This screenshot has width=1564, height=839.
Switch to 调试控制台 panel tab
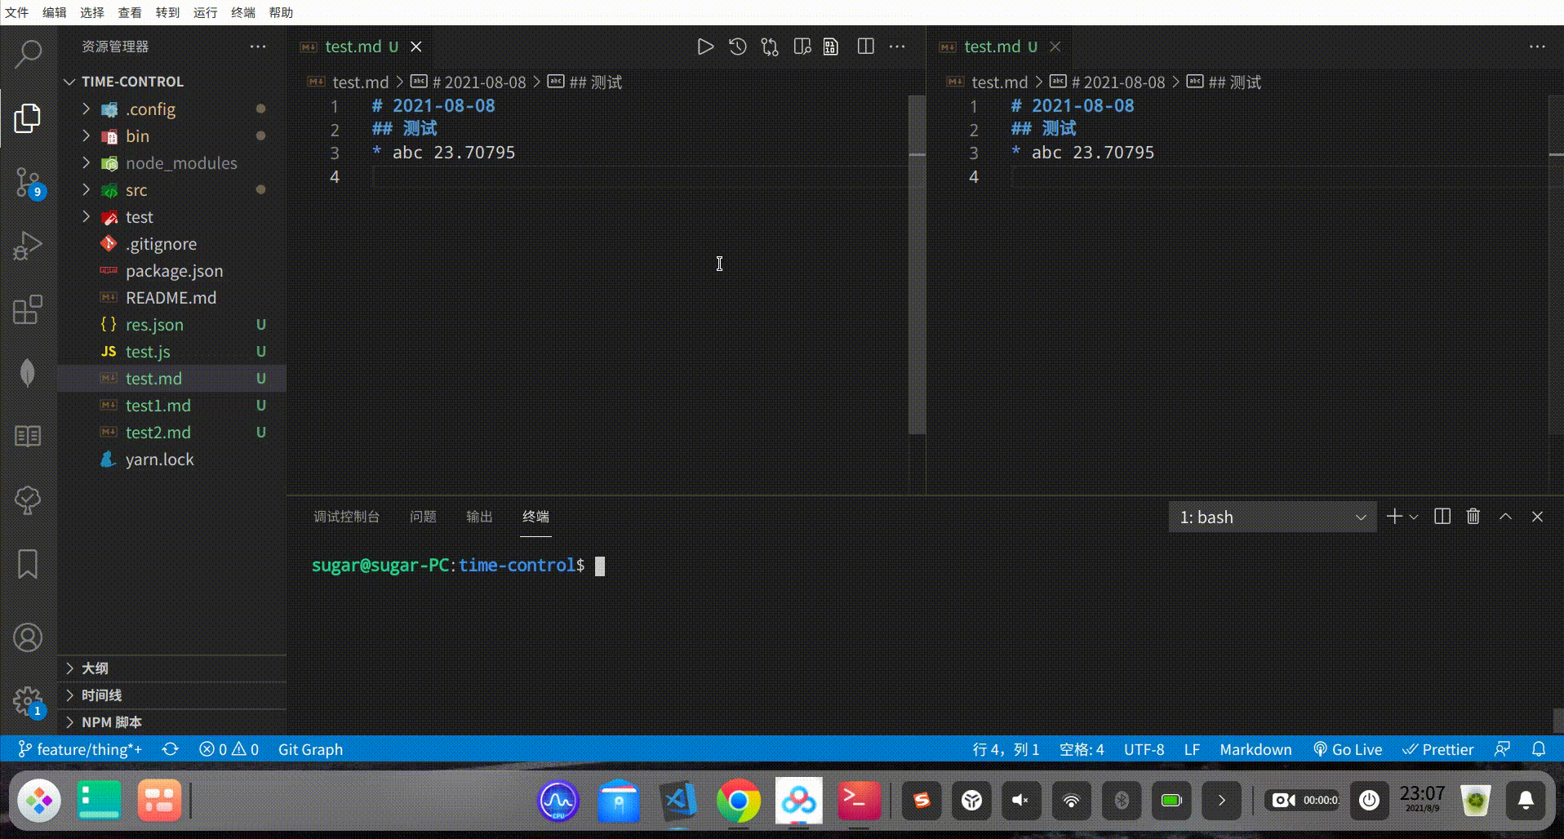pos(346,517)
